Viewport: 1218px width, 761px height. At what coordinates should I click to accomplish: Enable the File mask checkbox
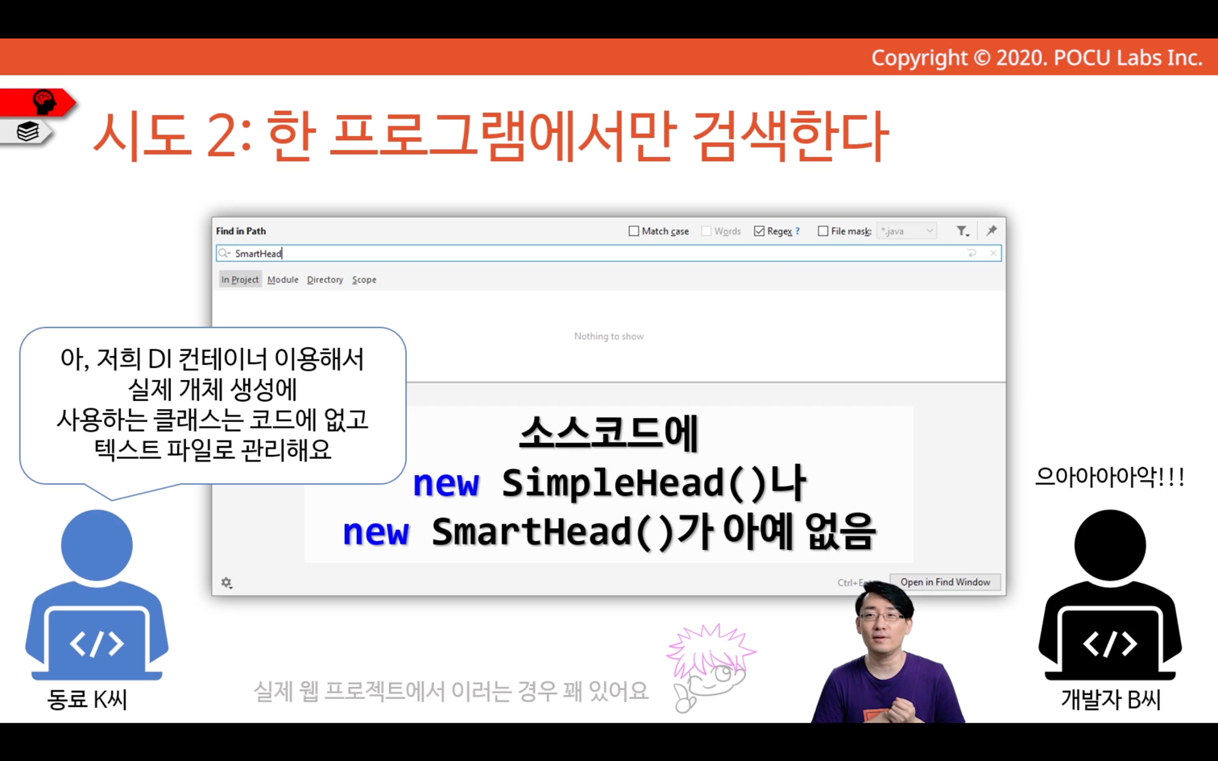click(822, 231)
